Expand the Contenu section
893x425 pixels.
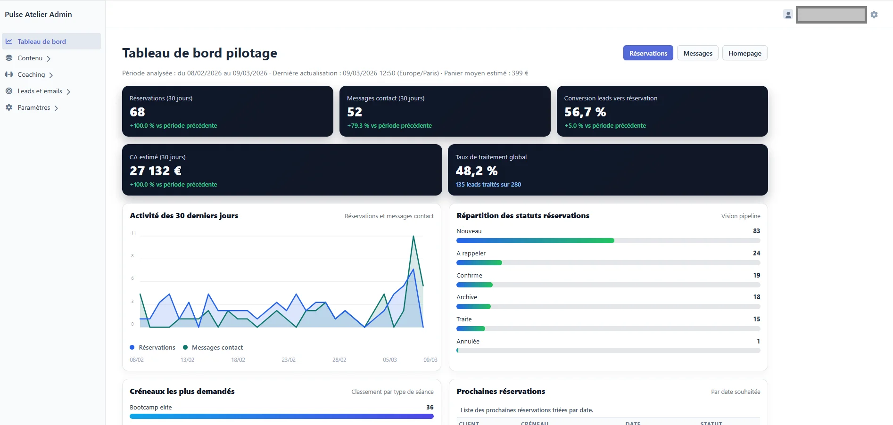click(x=49, y=58)
